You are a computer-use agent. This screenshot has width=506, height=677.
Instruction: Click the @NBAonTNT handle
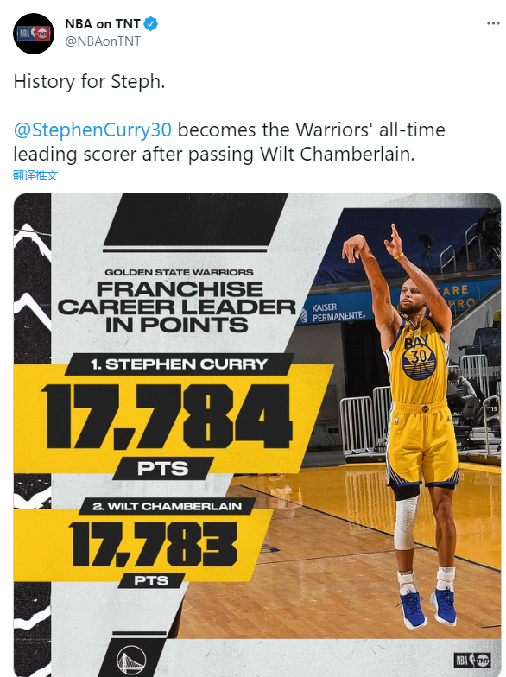point(103,41)
